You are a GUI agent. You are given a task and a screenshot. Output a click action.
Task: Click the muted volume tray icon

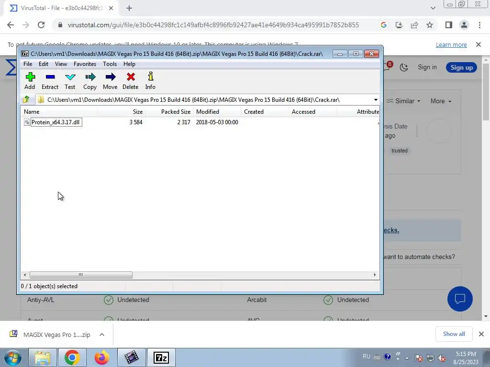442,358
